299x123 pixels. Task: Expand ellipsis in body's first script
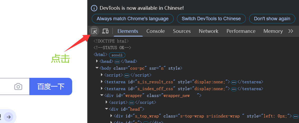(x=127, y=76)
